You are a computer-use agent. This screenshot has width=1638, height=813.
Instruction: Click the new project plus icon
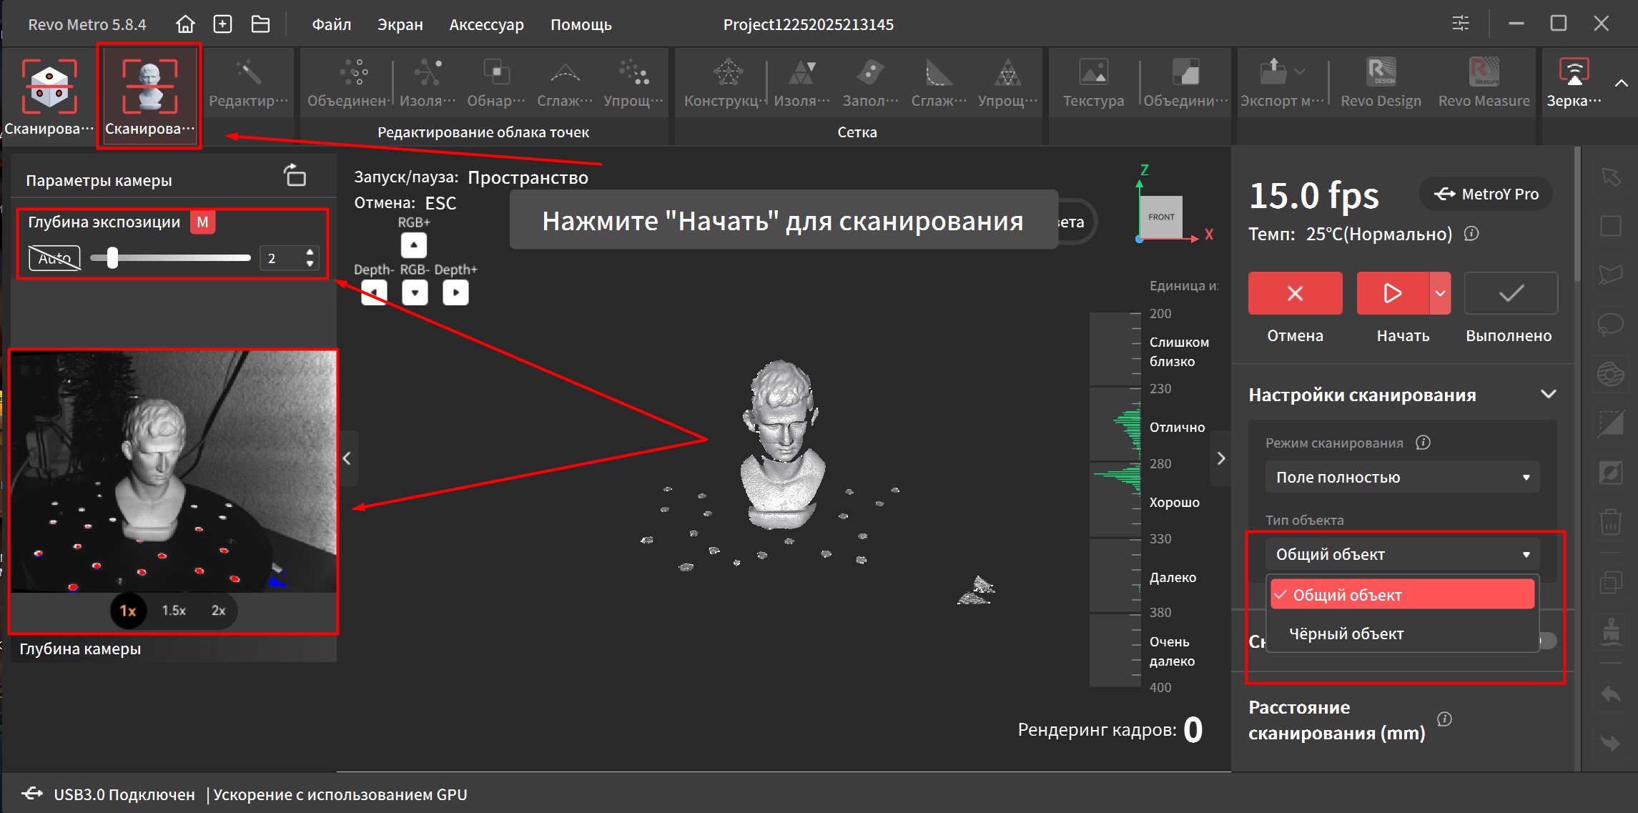[x=223, y=24]
